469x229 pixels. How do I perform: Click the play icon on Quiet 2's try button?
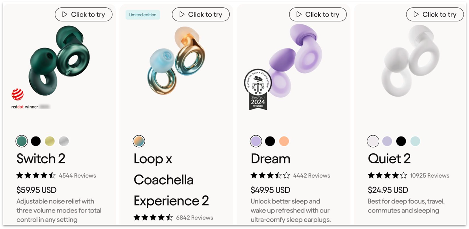[x=415, y=14]
